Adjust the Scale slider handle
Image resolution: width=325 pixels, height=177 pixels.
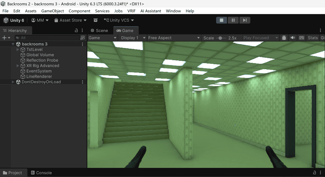220,38
